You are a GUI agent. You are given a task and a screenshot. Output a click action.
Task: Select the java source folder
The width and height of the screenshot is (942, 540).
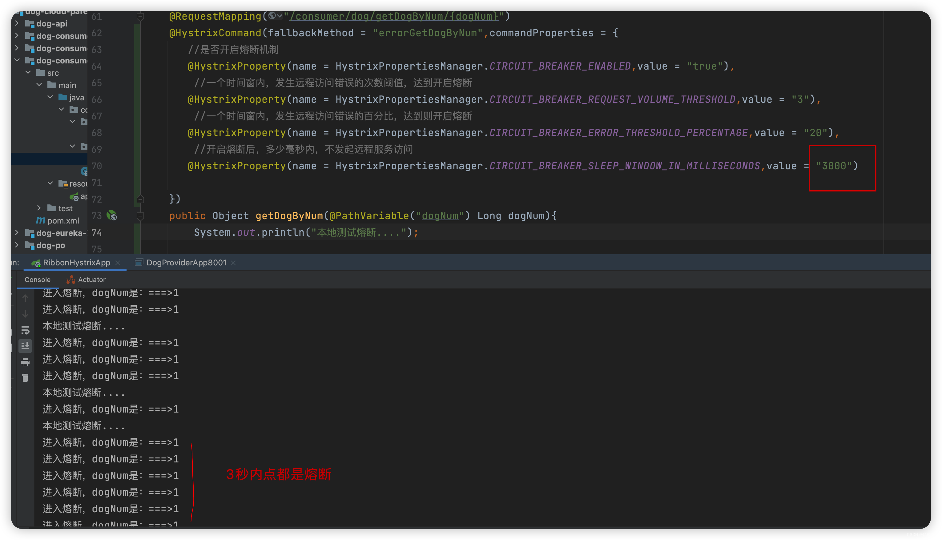pyautogui.click(x=71, y=97)
